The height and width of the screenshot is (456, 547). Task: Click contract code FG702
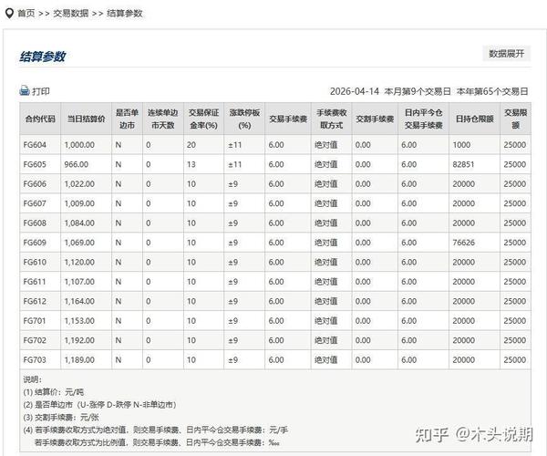coord(35,340)
